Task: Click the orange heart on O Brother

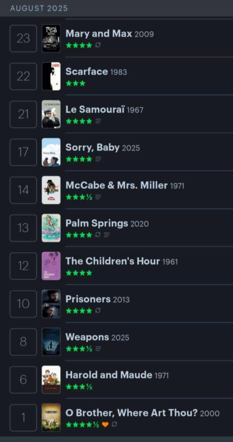Action: coord(105,424)
